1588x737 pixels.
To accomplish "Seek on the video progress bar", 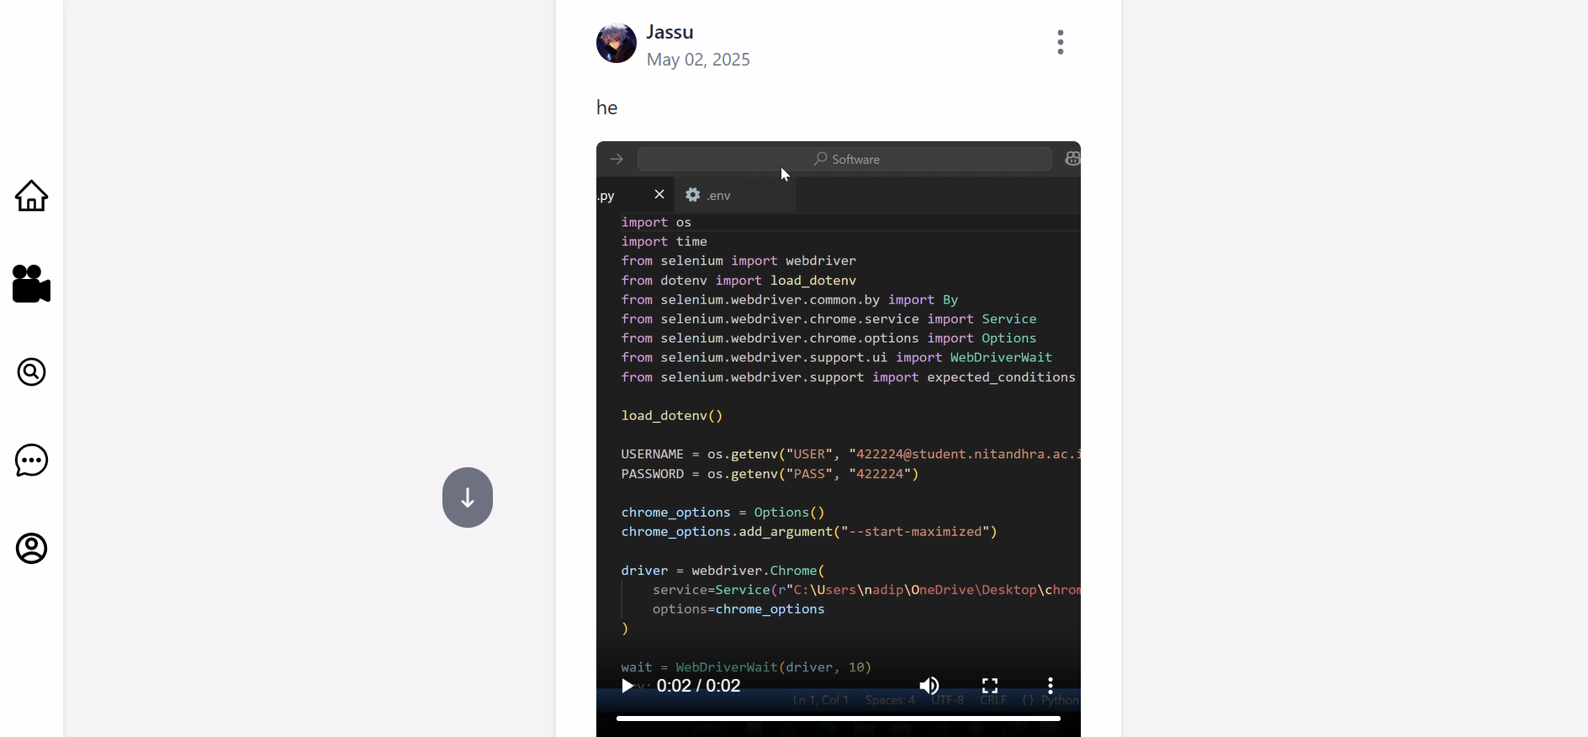I will click(839, 719).
